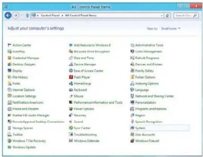
Task: Open Indexing Options
Action: pos(147,83)
